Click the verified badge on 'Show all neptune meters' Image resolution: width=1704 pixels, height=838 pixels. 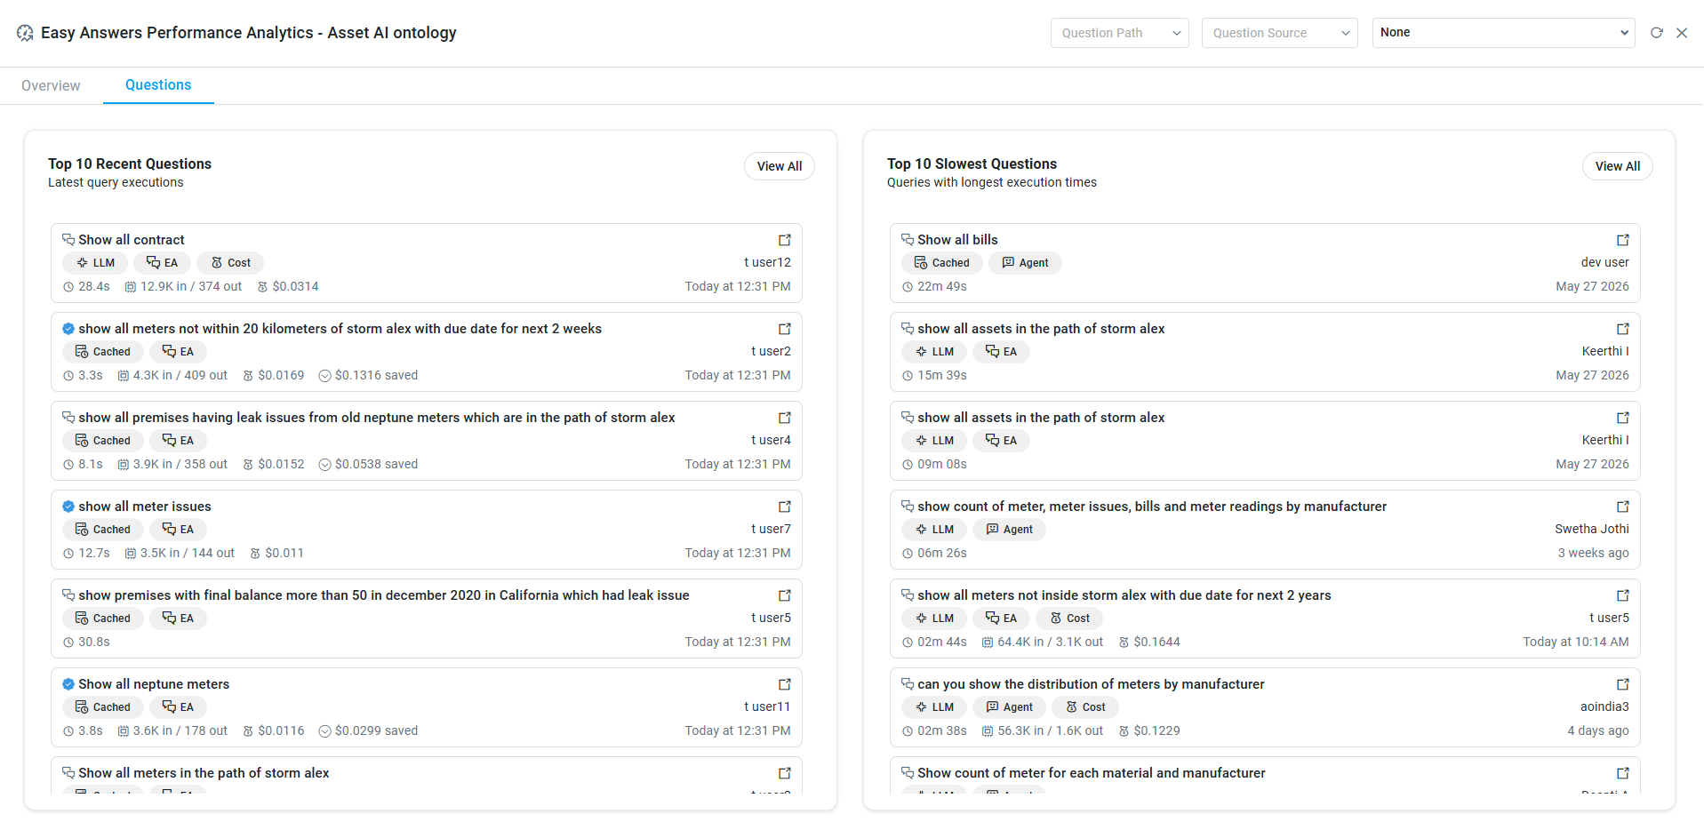[68, 684]
